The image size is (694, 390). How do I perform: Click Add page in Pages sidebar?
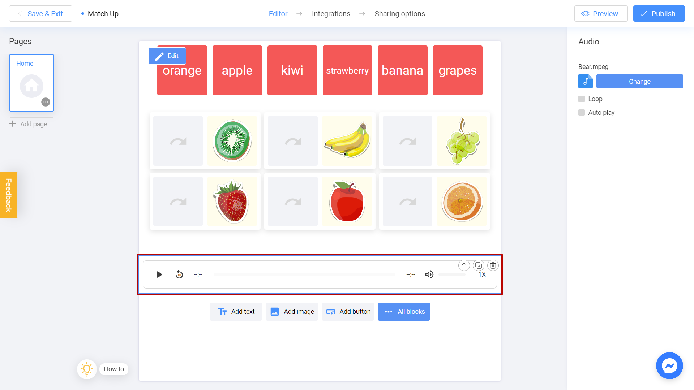coord(29,124)
